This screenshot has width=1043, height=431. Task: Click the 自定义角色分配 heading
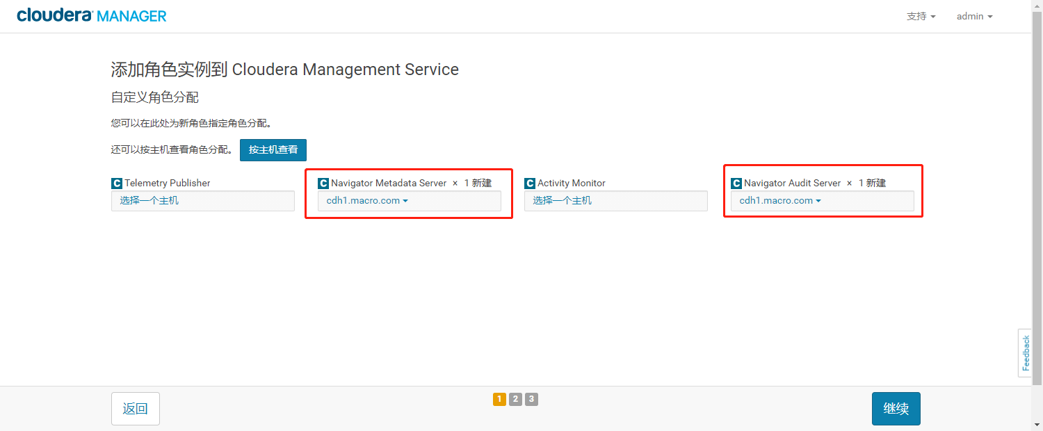point(155,97)
